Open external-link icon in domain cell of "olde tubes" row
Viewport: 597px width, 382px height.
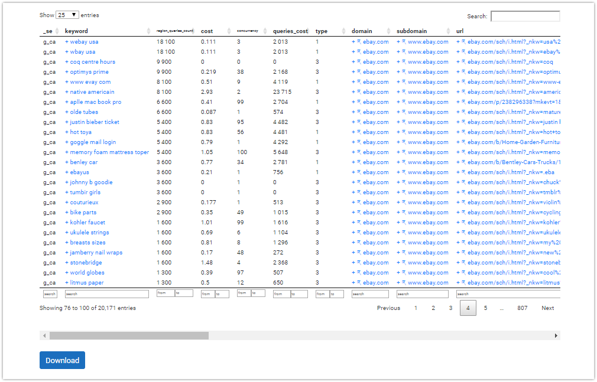click(359, 112)
